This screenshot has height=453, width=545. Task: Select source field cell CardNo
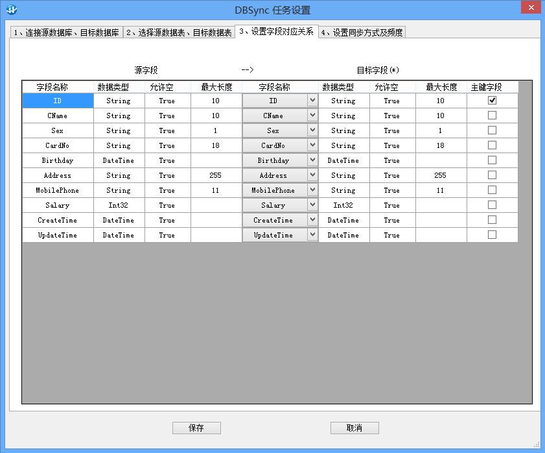coord(58,145)
